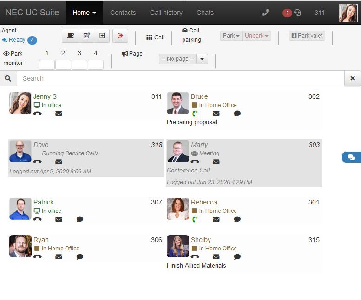361x300 pixels.
Task: Click Shelby's Finish Allied Materials note
Action: coord(196,265)
